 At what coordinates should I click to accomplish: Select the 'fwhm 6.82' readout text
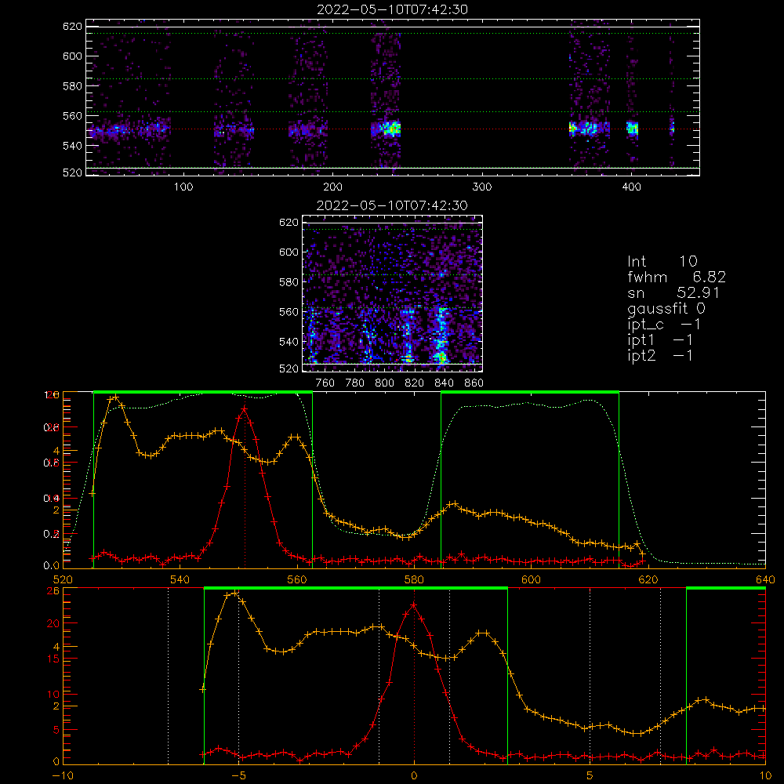(x=677, y=277)
